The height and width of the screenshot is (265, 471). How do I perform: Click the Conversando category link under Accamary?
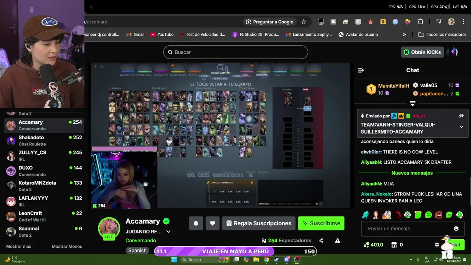(141, 240)
